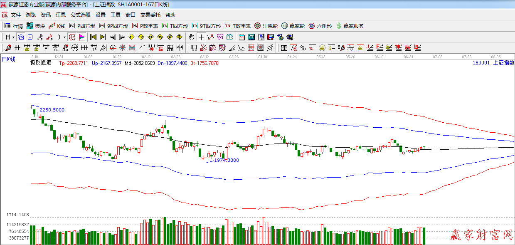Image resolution: width=515 pixels, height=245 pixels.
Task: Select the percent (%) line tool
Action: pyautogui.click(x=303, y=48)
